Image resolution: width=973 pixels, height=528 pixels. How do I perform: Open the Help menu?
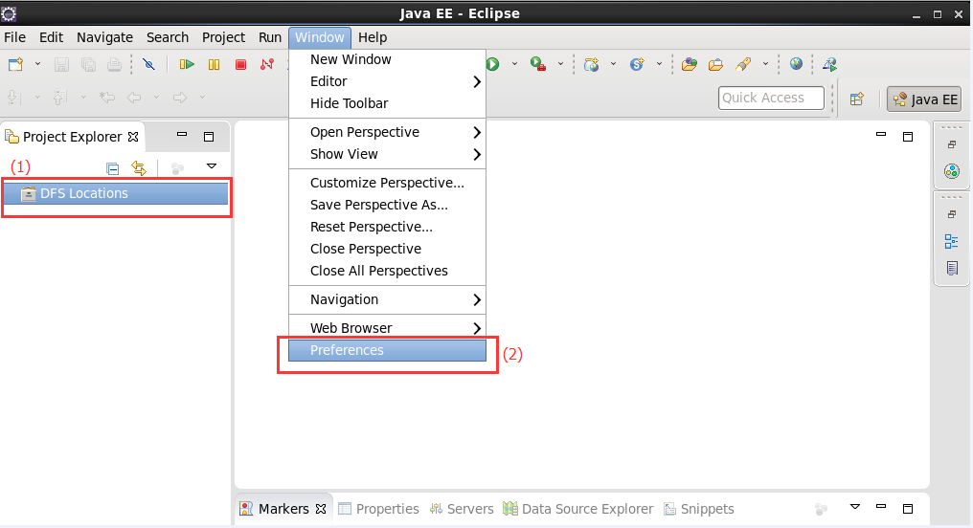pyautogui.click(x=373, y=37)
